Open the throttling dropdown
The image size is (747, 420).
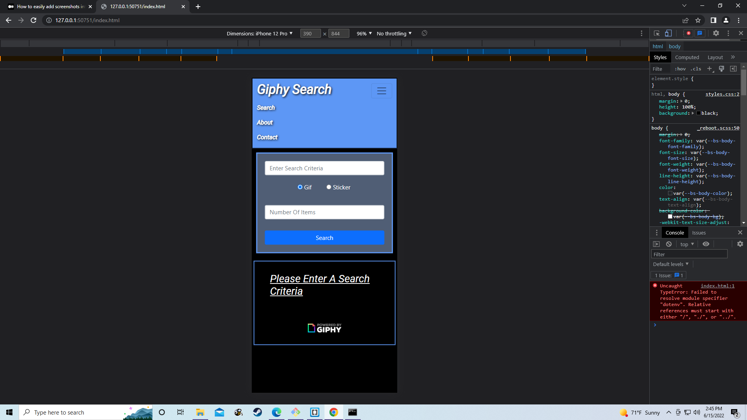tap(393, 33)
